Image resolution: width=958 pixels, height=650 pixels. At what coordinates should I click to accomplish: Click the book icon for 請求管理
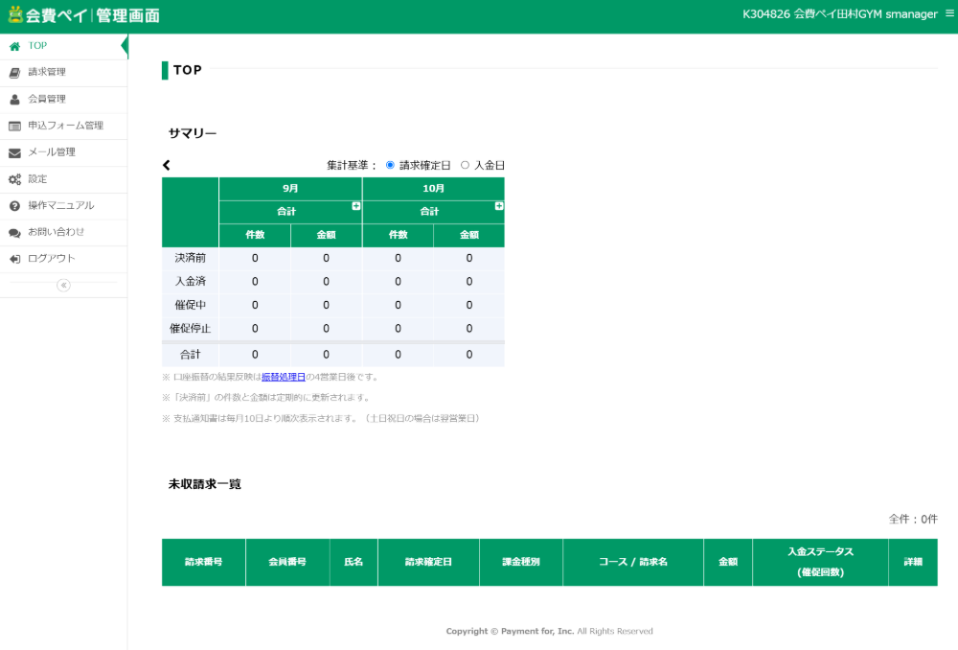pos(14,73)
